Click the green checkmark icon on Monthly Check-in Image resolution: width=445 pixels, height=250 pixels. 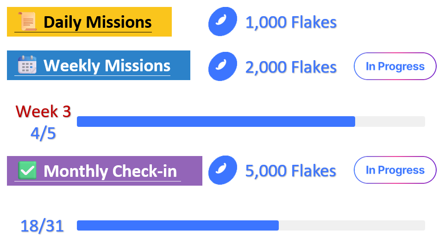(x=27, y=170)
